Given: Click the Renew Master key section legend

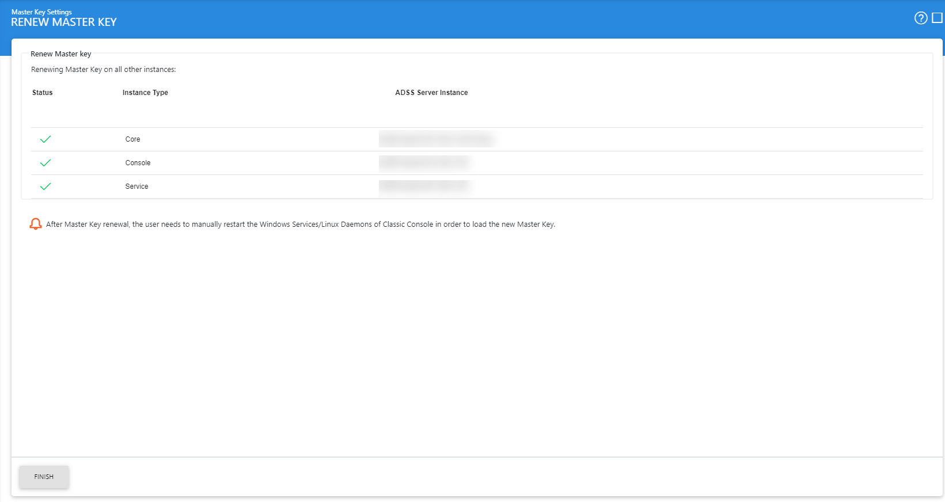Looking at the screenshot, I should (60, 54).
